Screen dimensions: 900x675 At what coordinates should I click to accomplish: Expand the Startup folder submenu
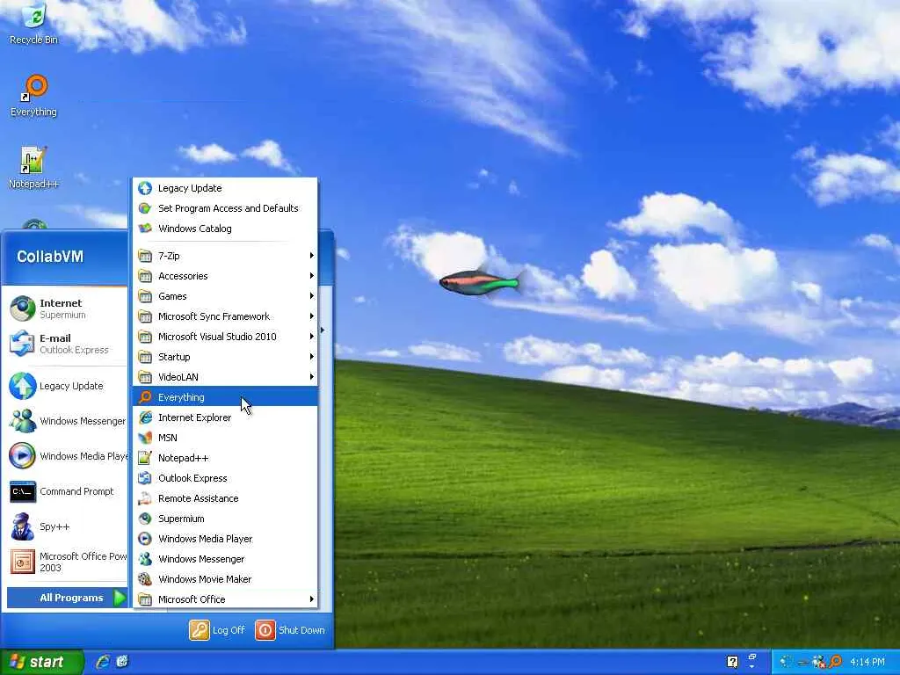[x=225, y=357]
